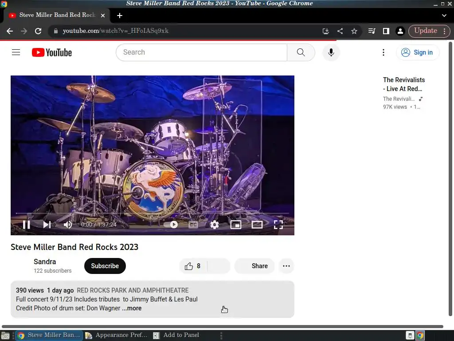
Task: Open a new browser tab
Action: click(120, 16)
